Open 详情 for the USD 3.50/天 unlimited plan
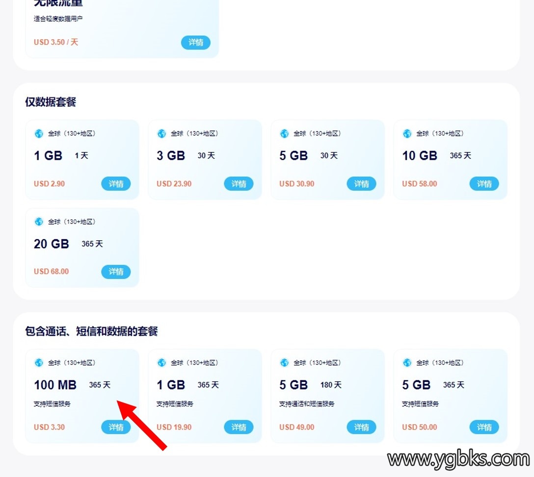The image size is (534, 477). (195, 43)
